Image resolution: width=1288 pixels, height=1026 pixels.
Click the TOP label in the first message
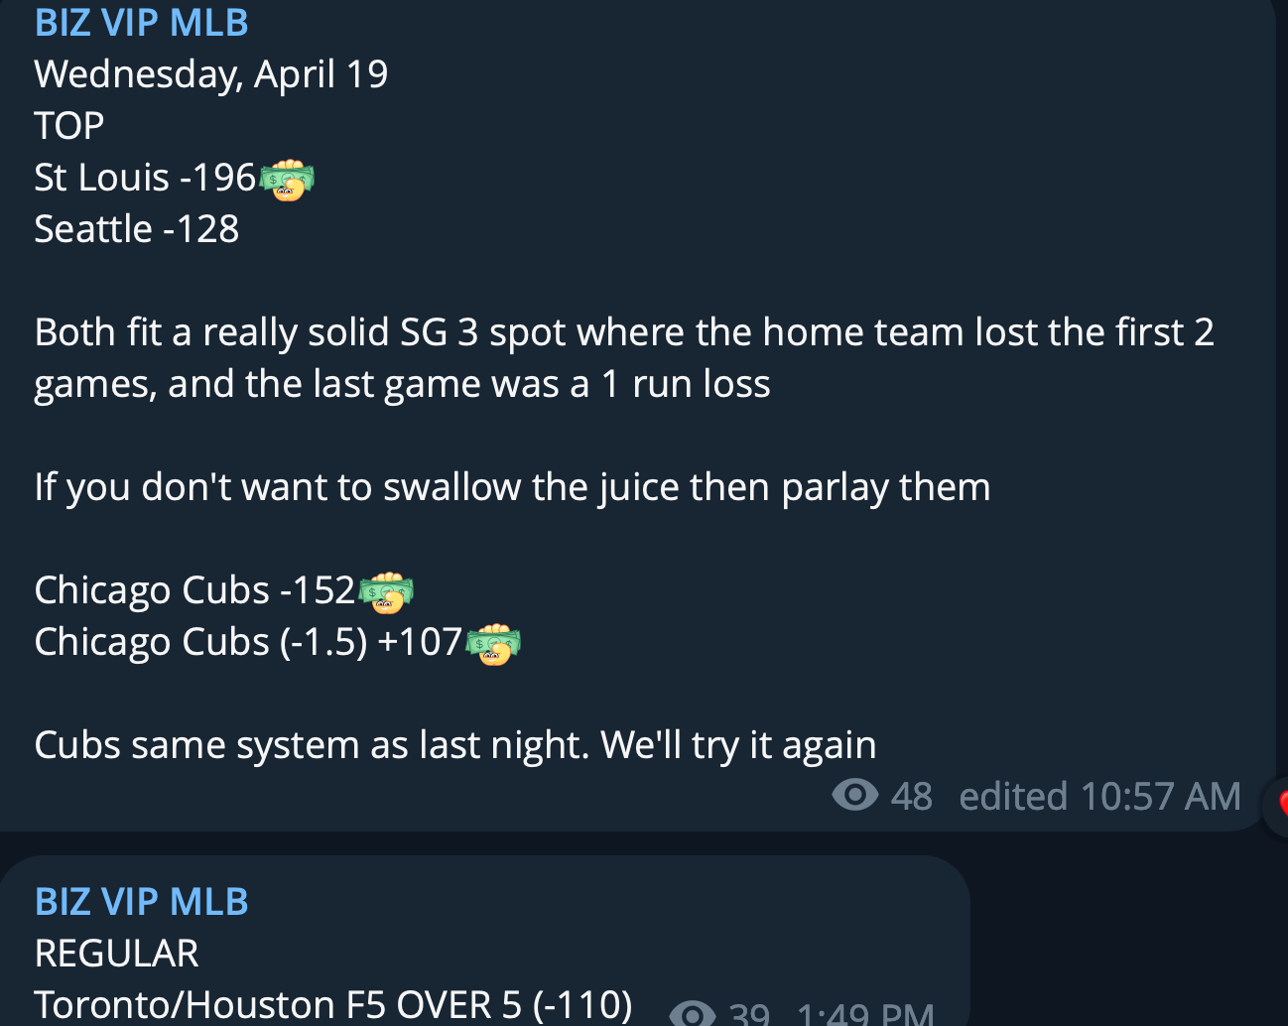pos(68,125)
